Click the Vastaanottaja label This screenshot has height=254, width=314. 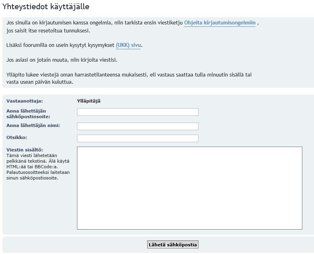24,101
